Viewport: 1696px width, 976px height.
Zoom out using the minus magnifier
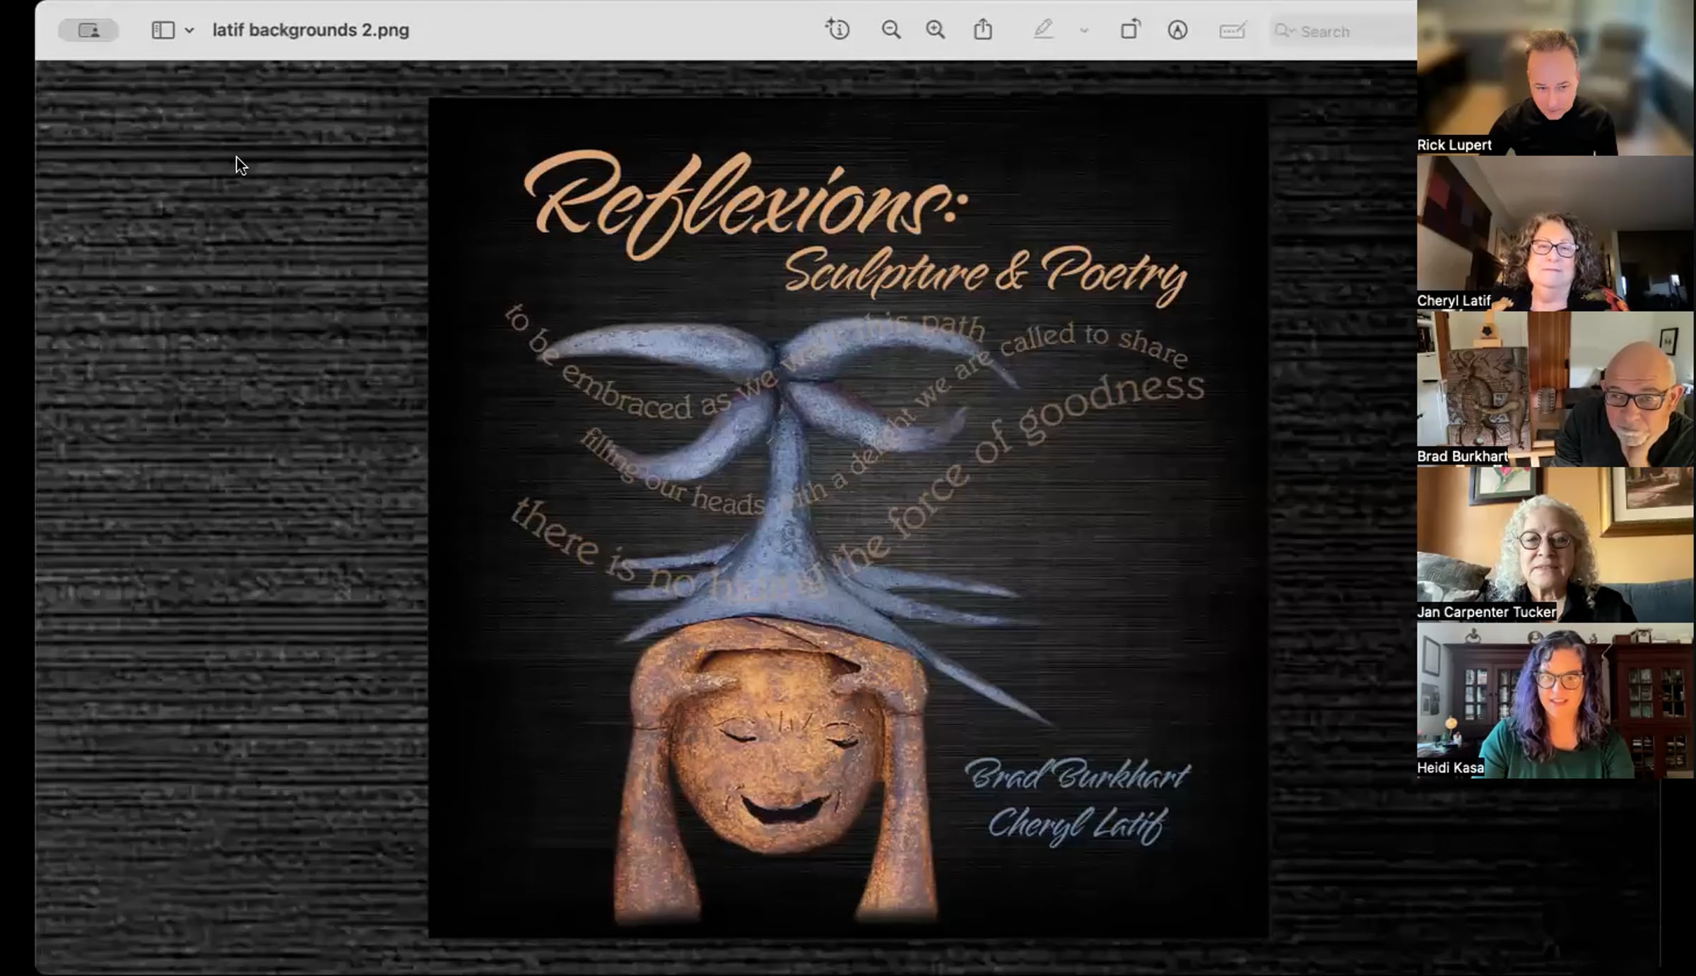[891, 30]
